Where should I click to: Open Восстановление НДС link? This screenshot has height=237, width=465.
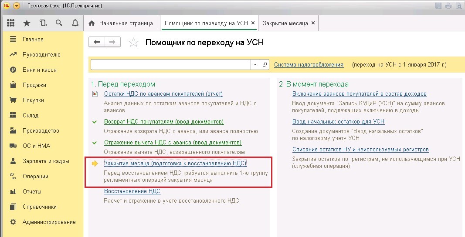point(132,191)
